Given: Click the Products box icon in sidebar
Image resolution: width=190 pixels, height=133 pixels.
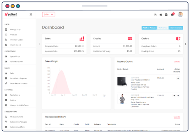Looking at the screenshot, I should click(6, 35).
